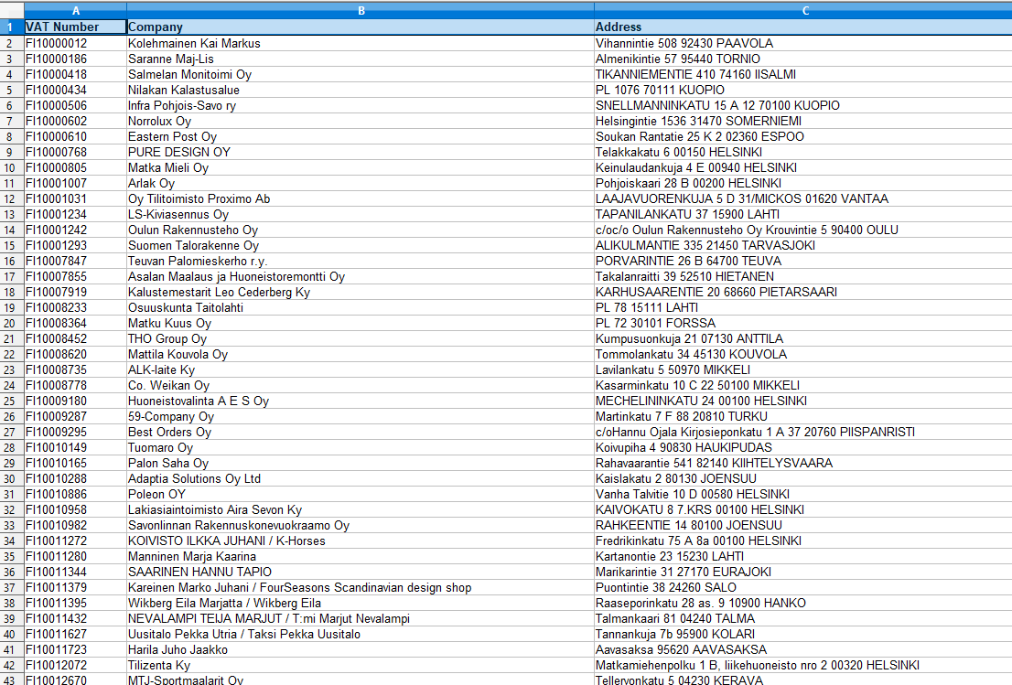This screenshot has height=685, width=1012.
Task: Select the VAT Number header cell
Action: [76, 27]
